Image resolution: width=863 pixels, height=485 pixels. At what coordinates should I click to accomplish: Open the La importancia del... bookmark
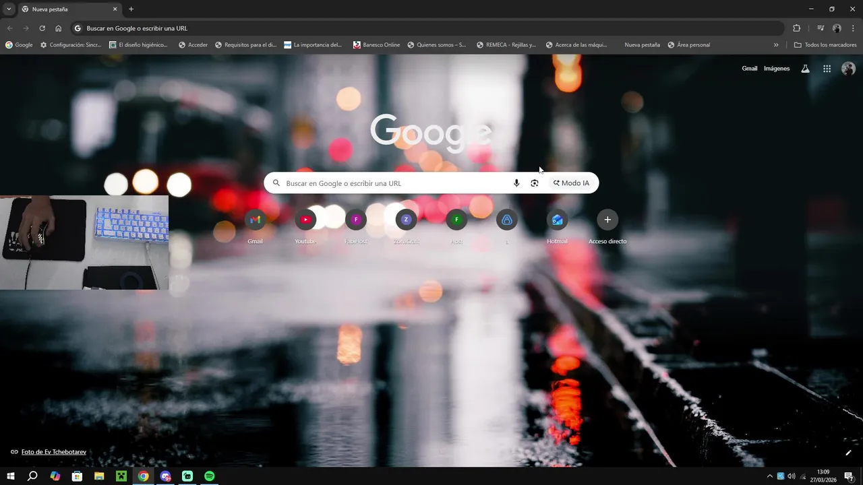(313, 45)
